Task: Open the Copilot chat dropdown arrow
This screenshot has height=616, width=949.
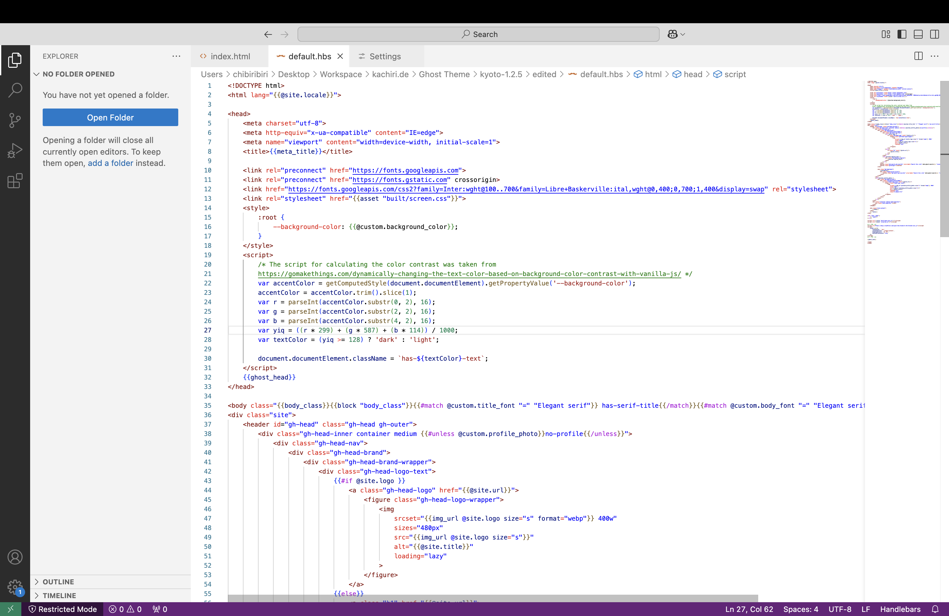Action: pyautogui.click(x=683, y=35)
